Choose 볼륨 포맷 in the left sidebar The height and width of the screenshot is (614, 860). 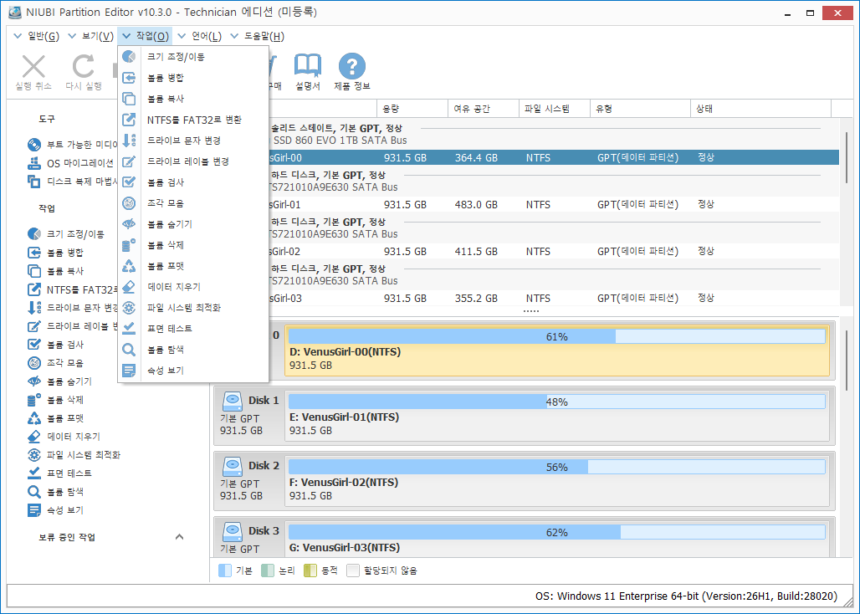[55, 418]
